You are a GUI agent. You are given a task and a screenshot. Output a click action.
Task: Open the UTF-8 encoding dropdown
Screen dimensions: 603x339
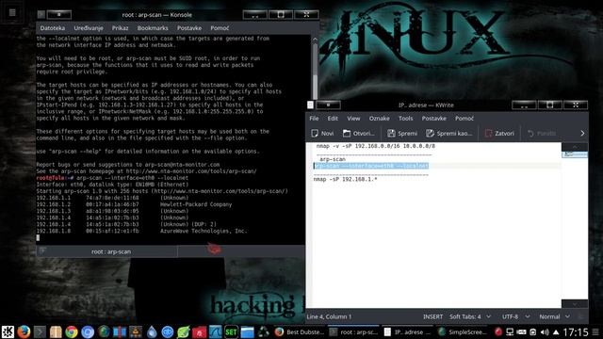pos(515,316)
